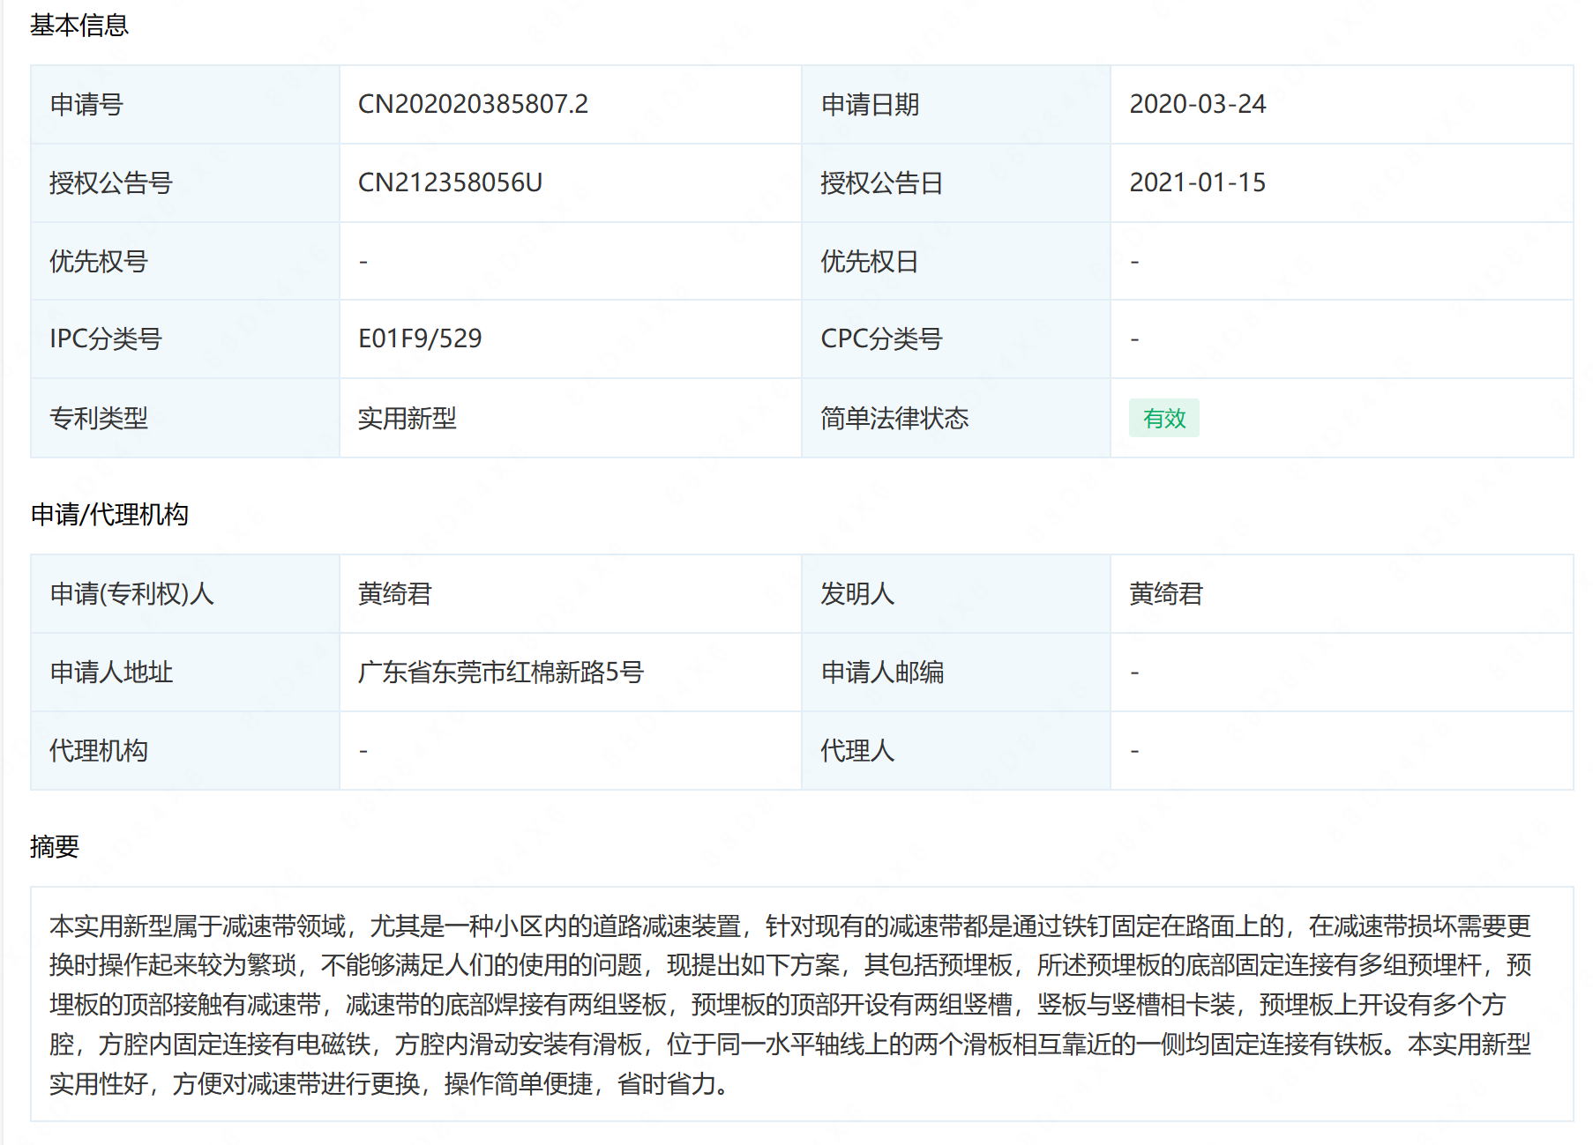Click grant number CN212358056U
1593x1145 pixels.
(x=450, y=182)
